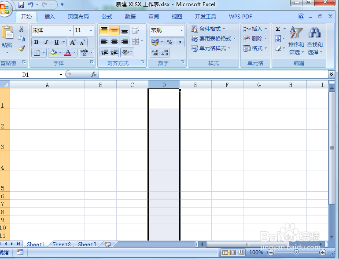The image size is (339, 259).
Task: Click the insert function fx icon
Action: 94,74
